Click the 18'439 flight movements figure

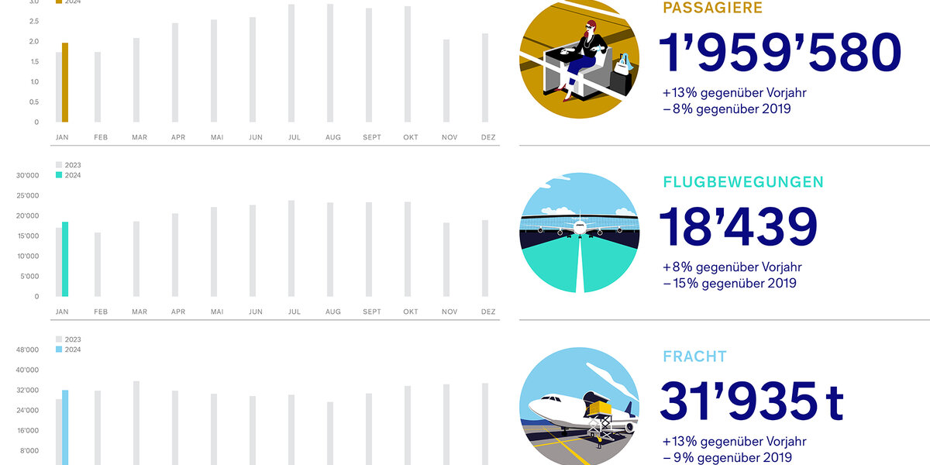pyautogui.click(x=739, y=227)
